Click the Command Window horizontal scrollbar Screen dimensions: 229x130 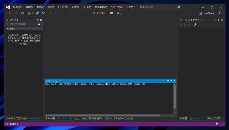[x=104, y=115]
